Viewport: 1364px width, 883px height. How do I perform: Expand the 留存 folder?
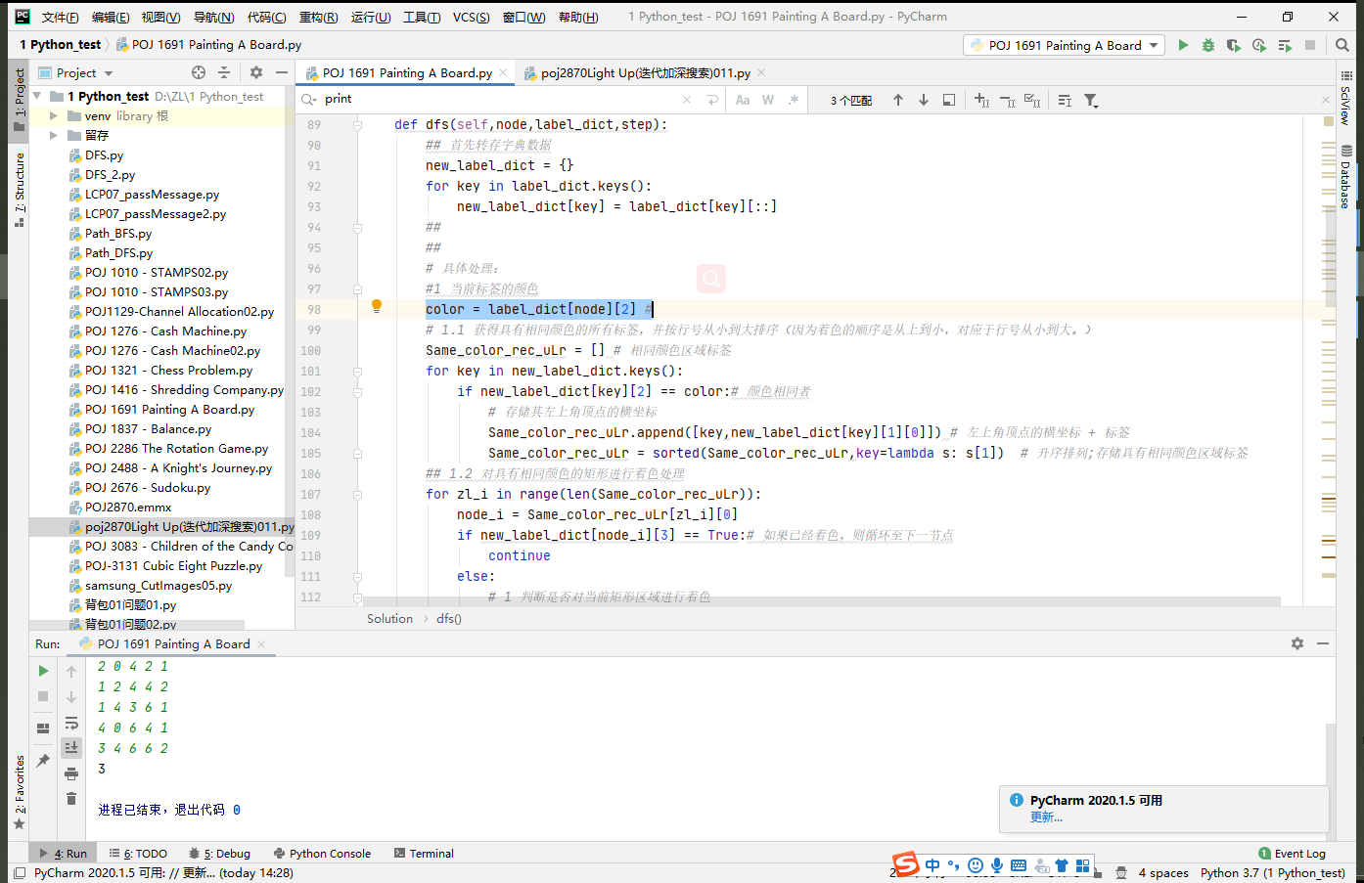[x=54, y=135]
